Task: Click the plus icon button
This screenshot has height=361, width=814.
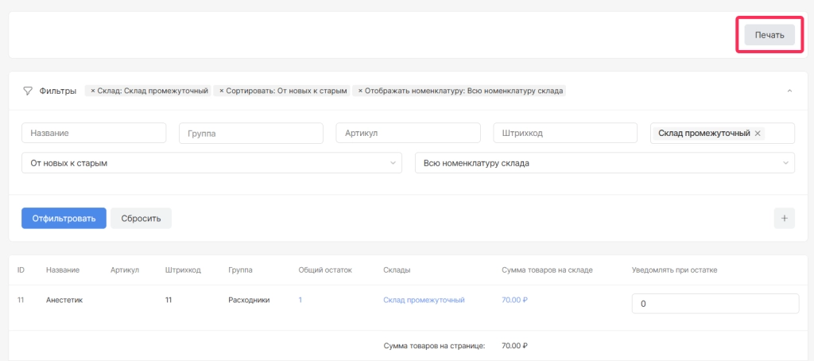Action: tap(784, 218)
